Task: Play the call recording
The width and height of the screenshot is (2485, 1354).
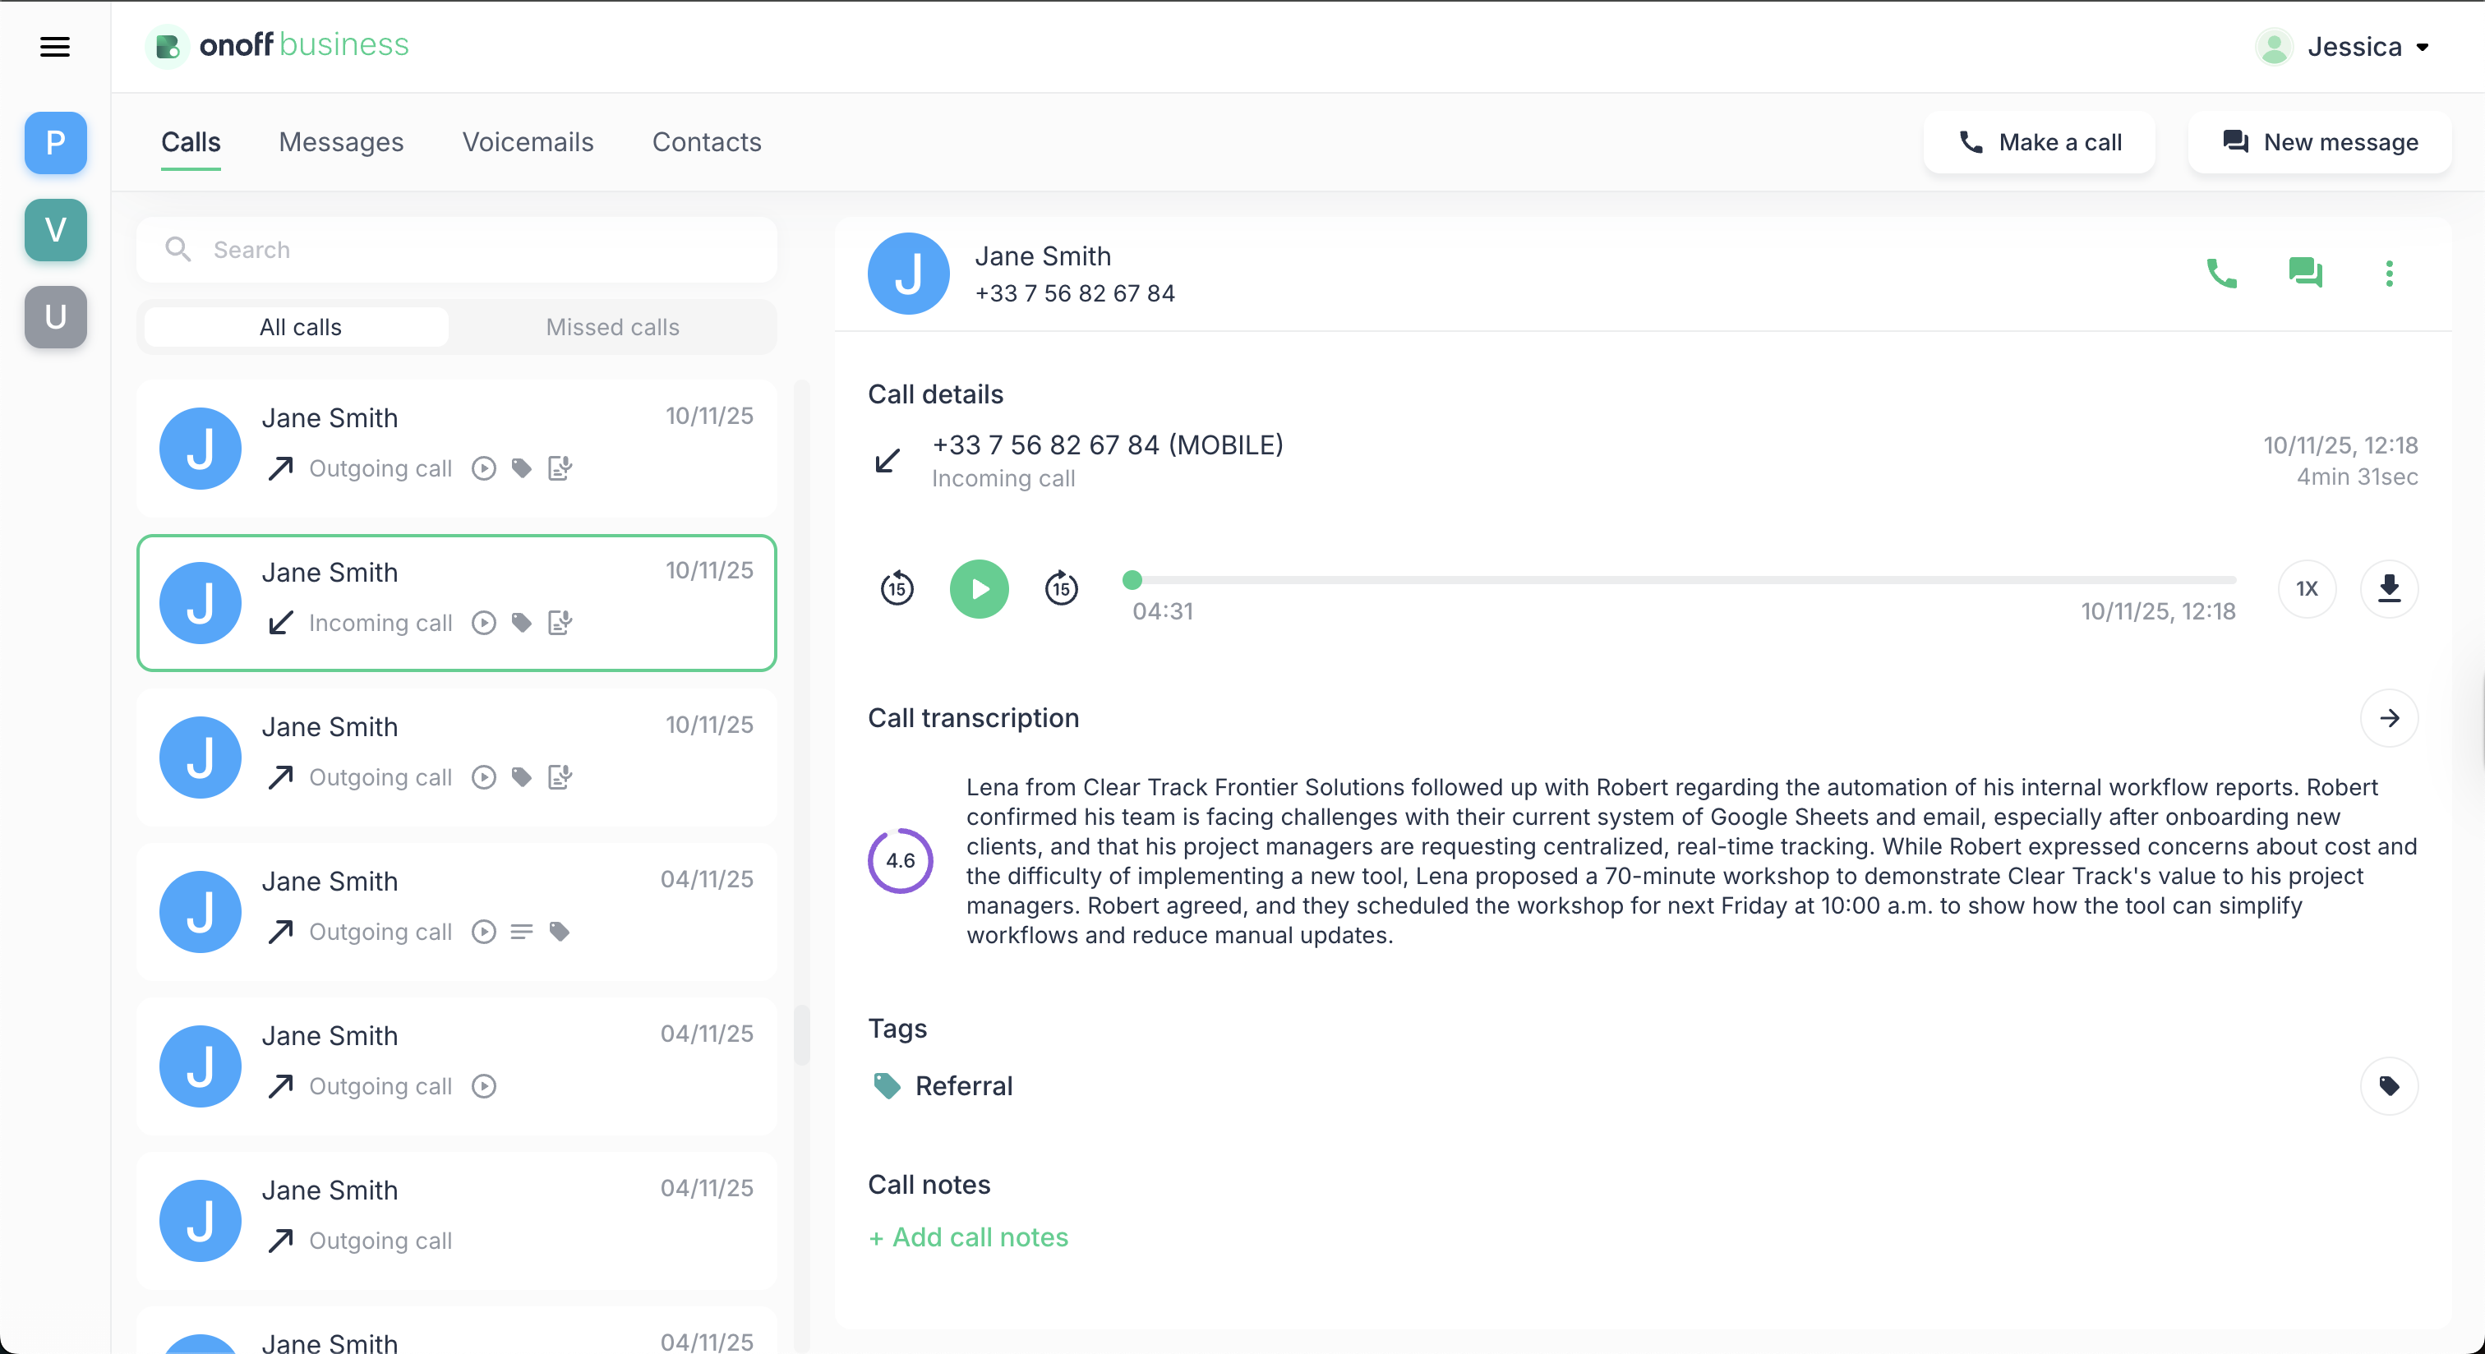Action: (980, 588)
